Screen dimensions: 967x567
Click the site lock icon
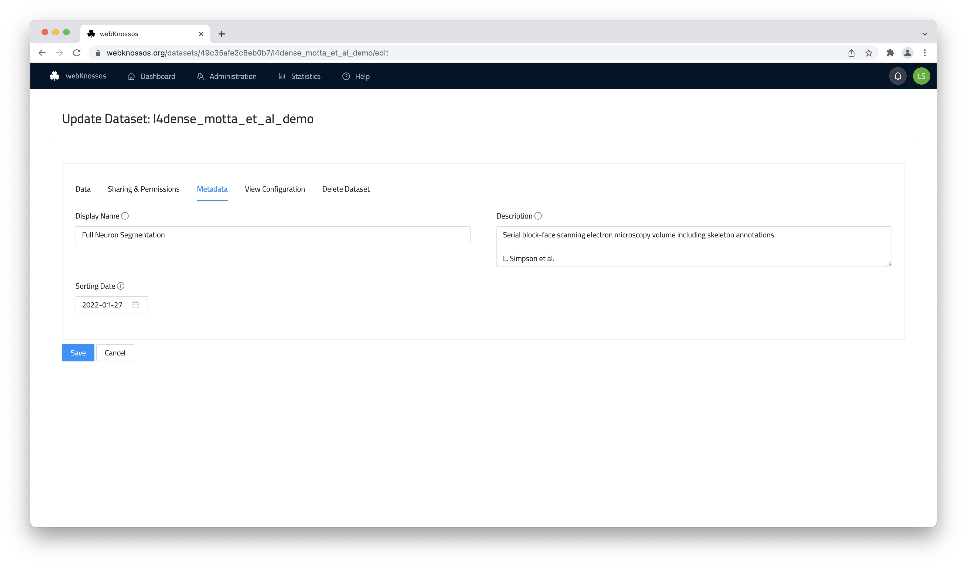[x=98, y=53]
